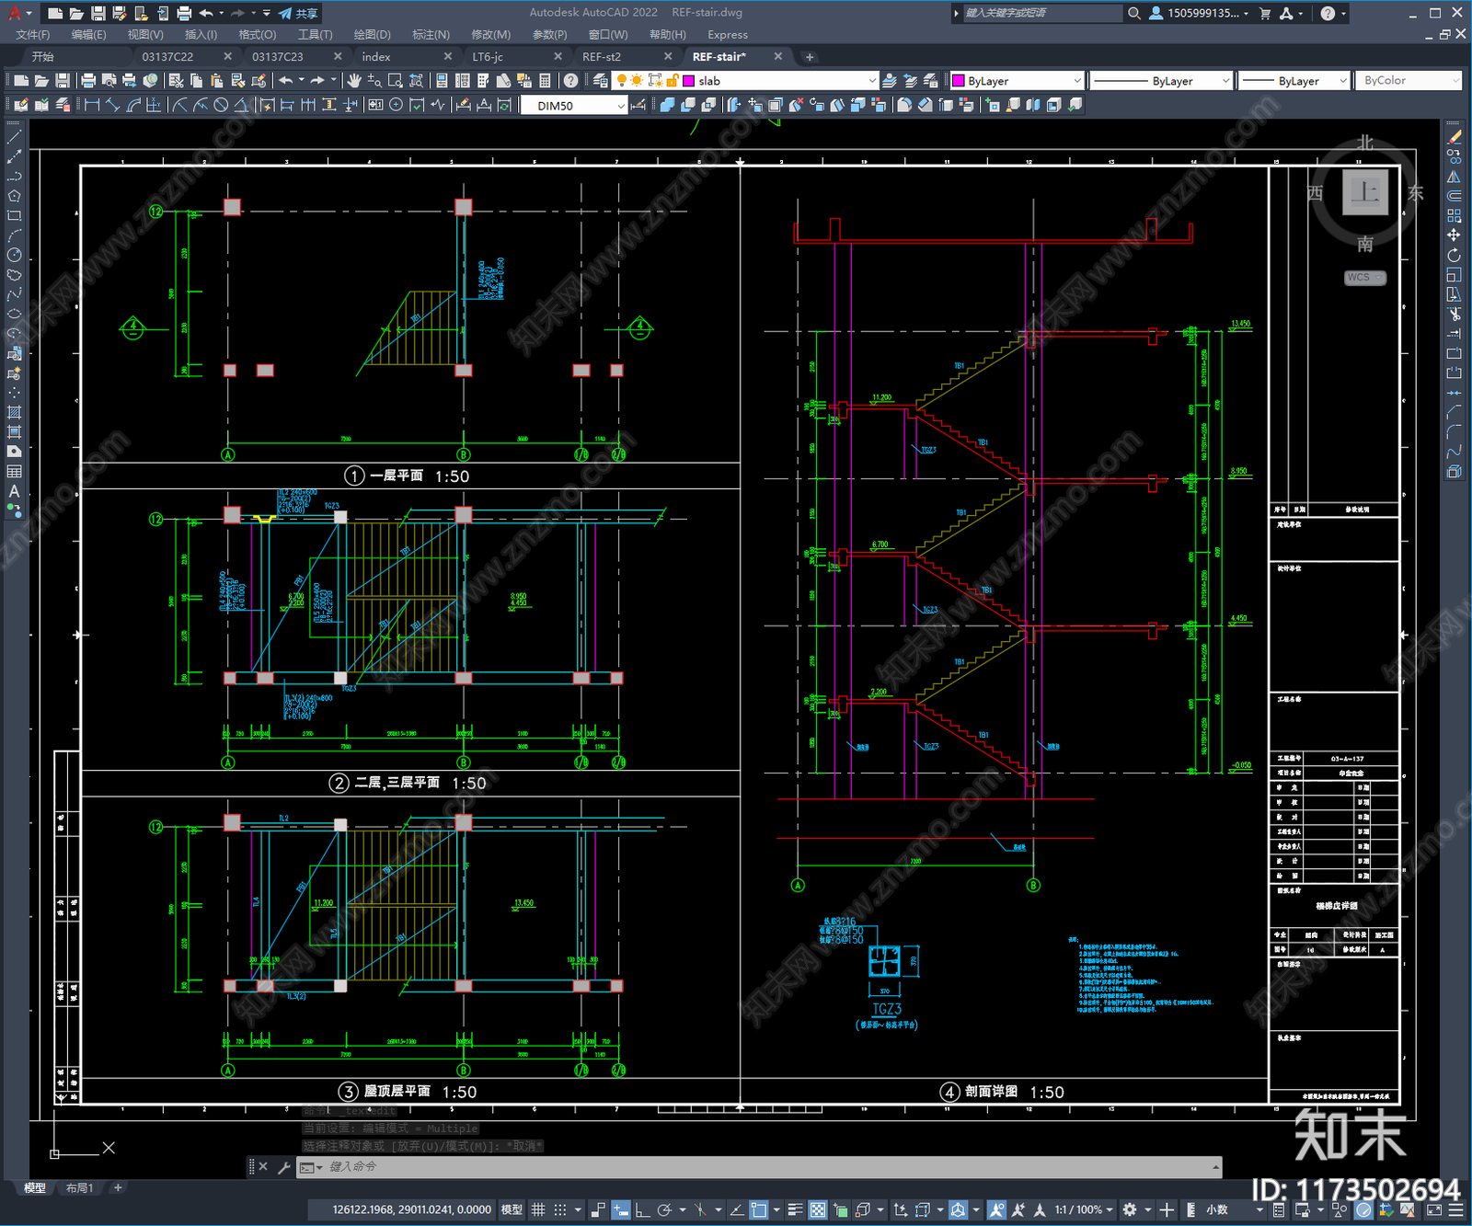Click the Erase tool icon

pyautogui.click(x=1454, y=137)
